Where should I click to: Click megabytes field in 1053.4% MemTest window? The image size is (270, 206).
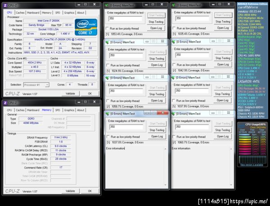126,18
